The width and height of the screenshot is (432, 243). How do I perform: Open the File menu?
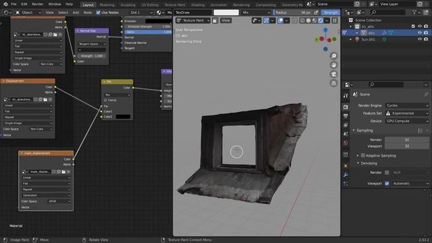[13, 4]
